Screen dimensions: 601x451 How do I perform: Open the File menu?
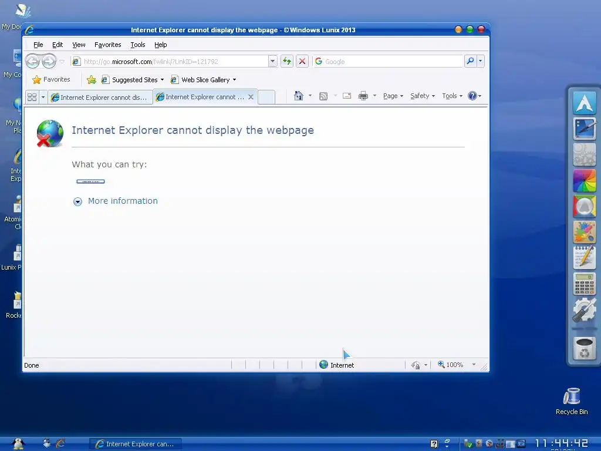pyautogui.click(x=38, y=45)
